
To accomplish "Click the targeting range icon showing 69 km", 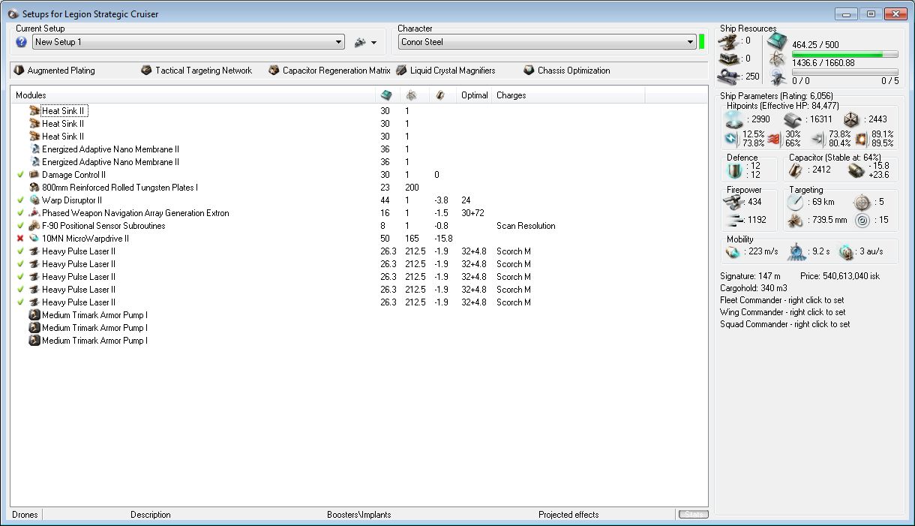I will (796, 203).
